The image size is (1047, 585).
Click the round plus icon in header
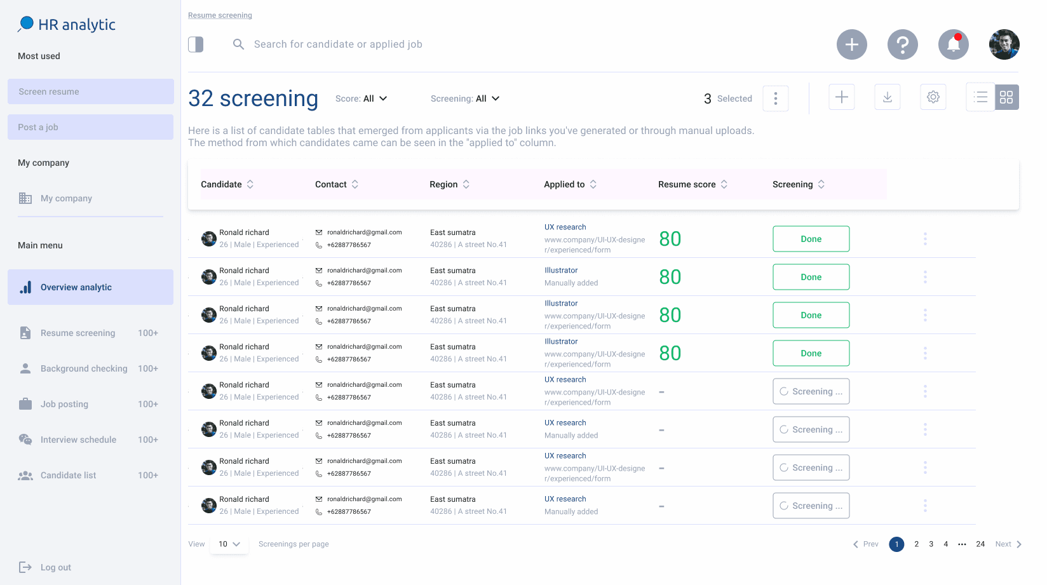[x=851, y=44]
